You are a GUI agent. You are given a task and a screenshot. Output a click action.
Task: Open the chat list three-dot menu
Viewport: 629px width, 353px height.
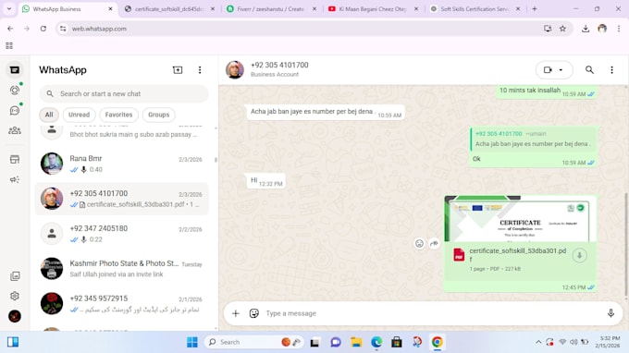tap(200, 69)
